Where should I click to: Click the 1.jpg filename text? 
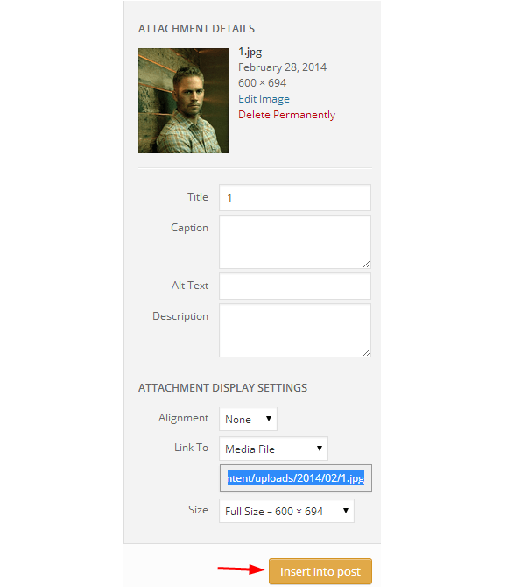pyautogui.click(x=250, y=52)
